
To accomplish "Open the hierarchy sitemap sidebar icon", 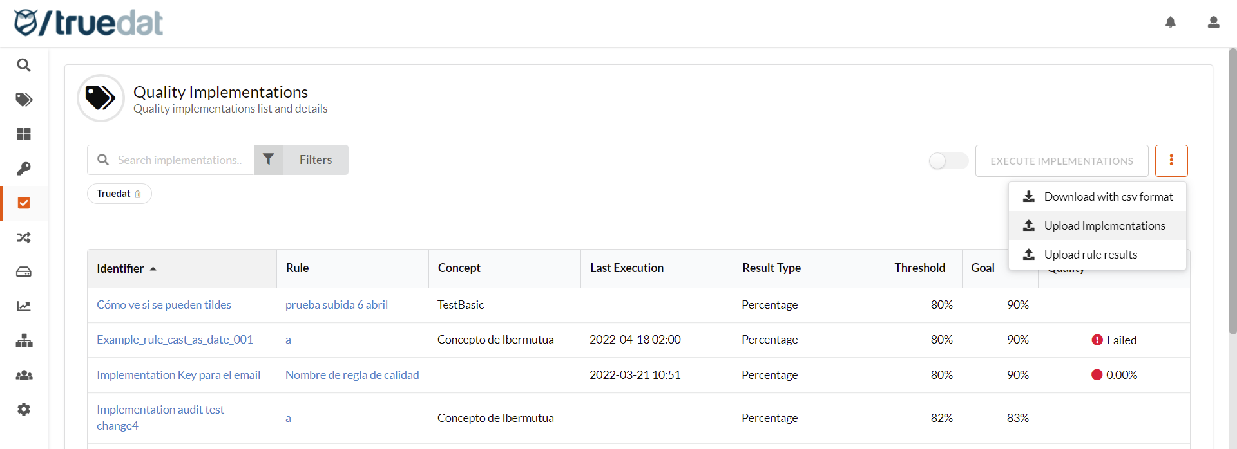I will click(24, 341).
